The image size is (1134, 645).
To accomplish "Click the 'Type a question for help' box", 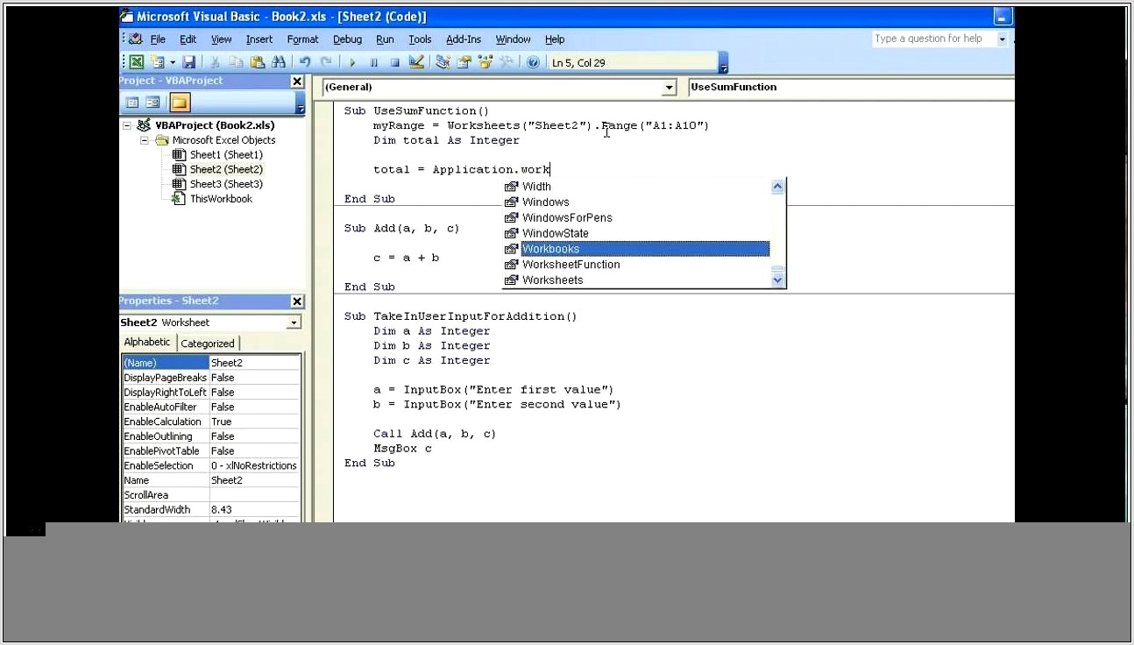I will [932, 39].
